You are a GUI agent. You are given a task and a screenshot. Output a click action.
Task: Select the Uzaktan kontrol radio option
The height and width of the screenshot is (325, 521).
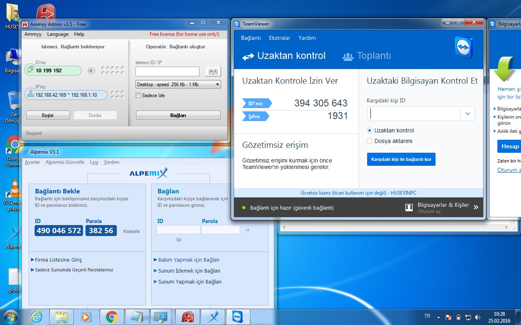(370, 130)
